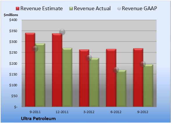Select the green actual bar for 6-2012

point(121,88)
